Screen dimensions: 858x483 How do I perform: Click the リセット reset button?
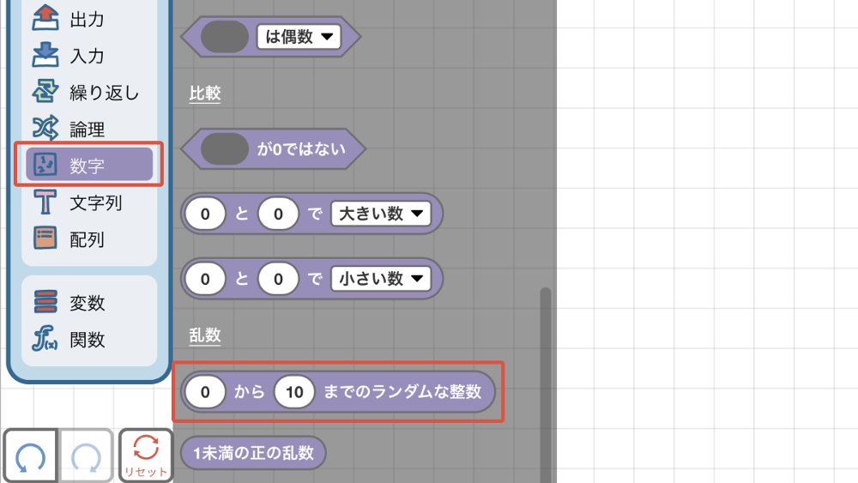(146, 456)
